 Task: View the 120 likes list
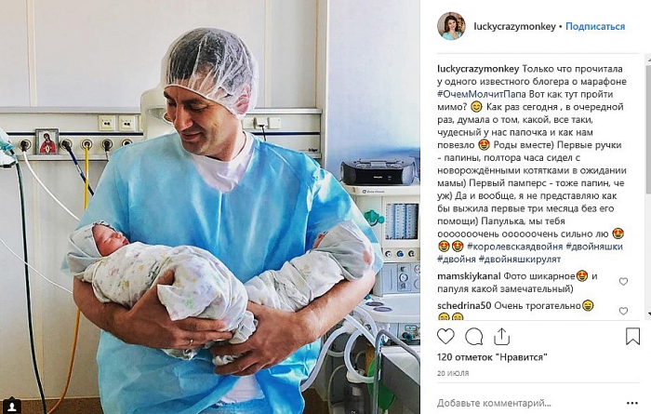tap(492, 357)
